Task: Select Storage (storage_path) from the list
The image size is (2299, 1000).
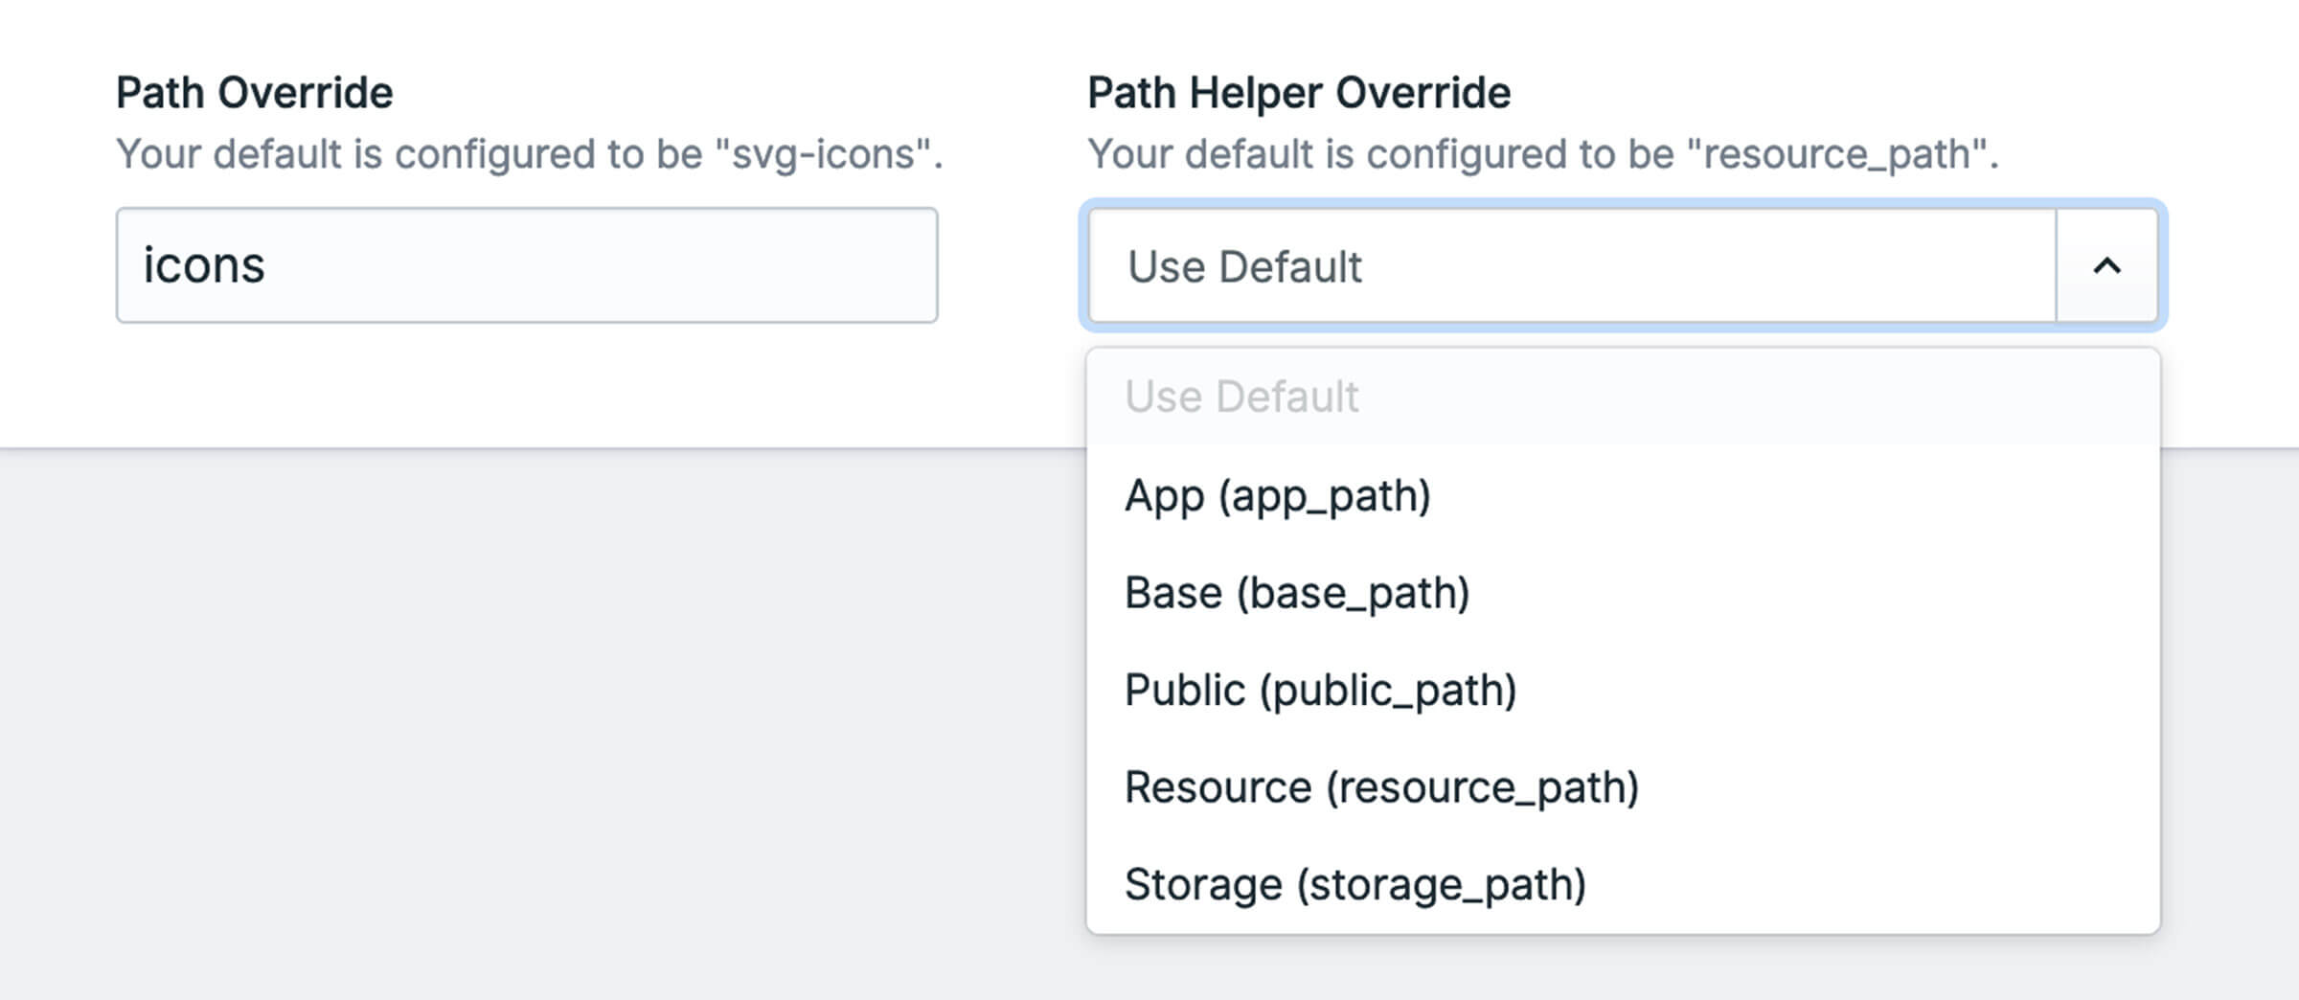Action: pos(1354,884)
